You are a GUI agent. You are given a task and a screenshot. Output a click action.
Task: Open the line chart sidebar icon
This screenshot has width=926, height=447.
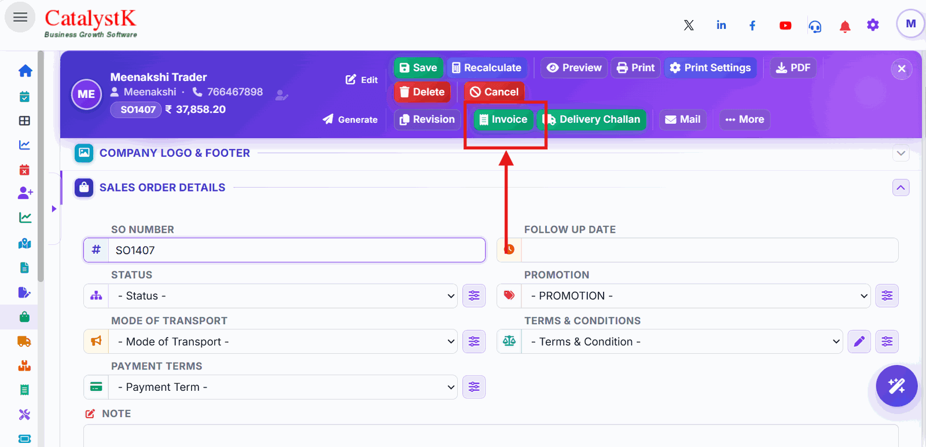tap(24, 145)
